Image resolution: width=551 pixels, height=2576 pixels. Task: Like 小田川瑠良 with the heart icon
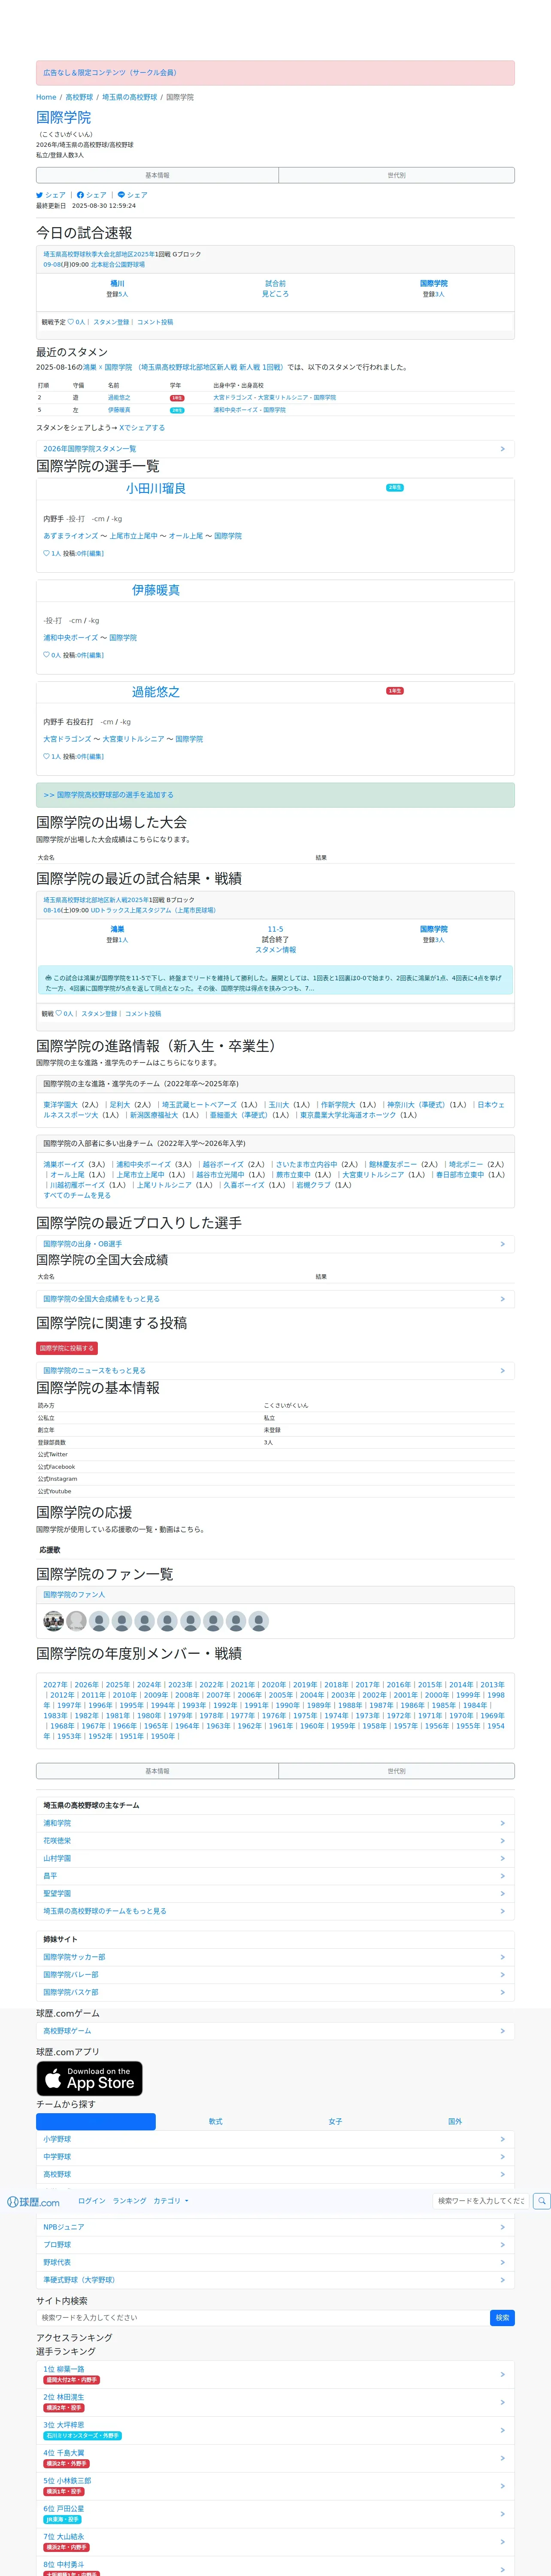tap(46, 553)
